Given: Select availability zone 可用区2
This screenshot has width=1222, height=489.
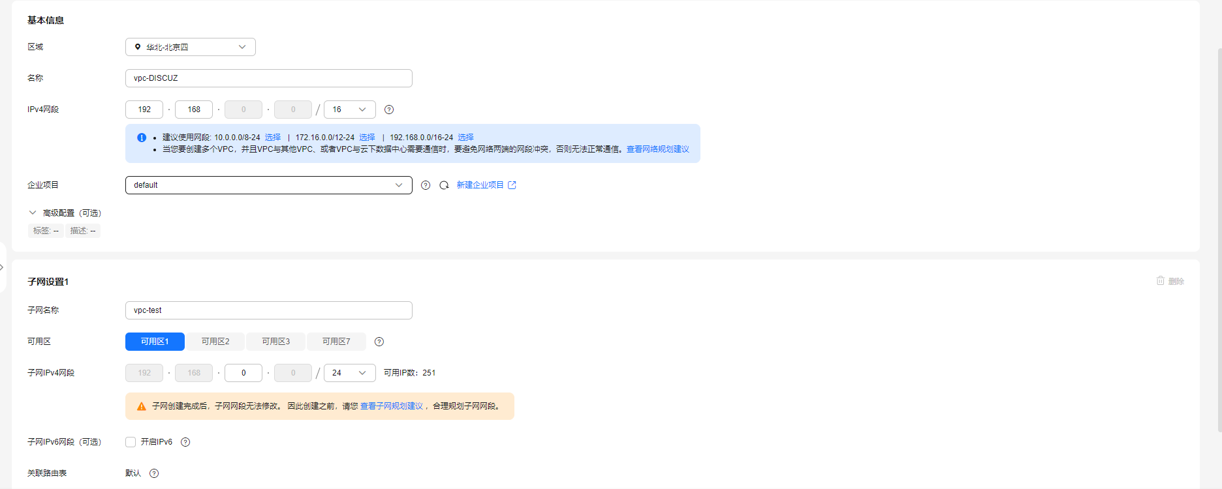Looking at the screenshot, I should point(215,342).
